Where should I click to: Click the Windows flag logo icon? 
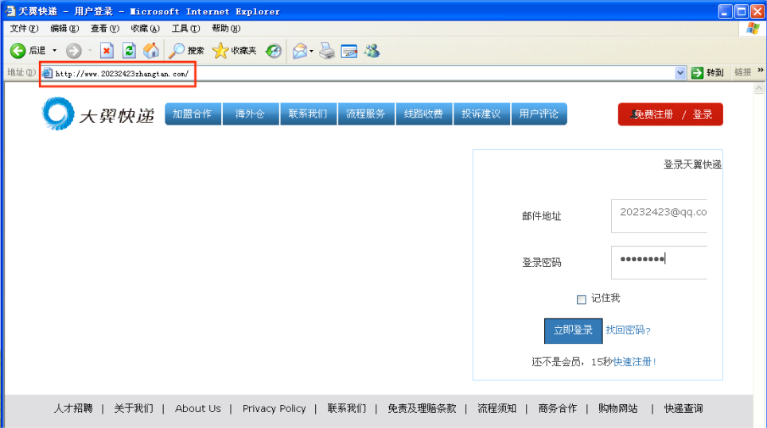753,29
